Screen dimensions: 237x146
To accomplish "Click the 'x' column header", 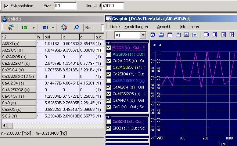I will tap(71, 37).
